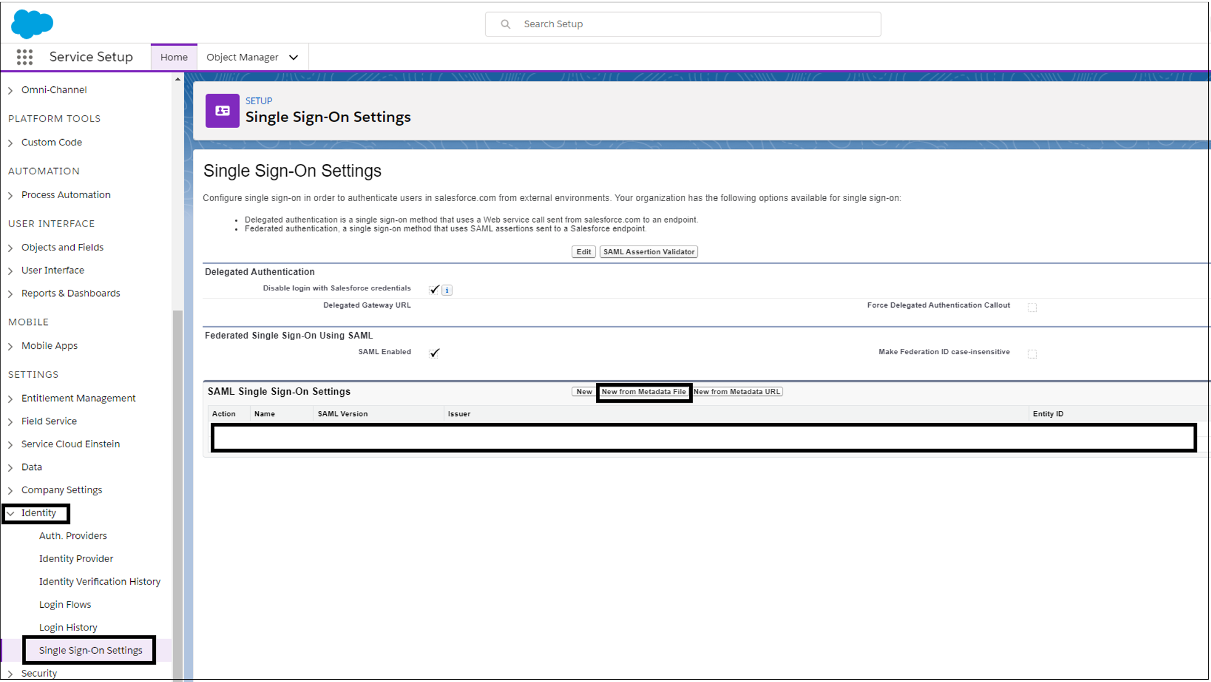Click the Setup grid/waffle menu icon

23,57
